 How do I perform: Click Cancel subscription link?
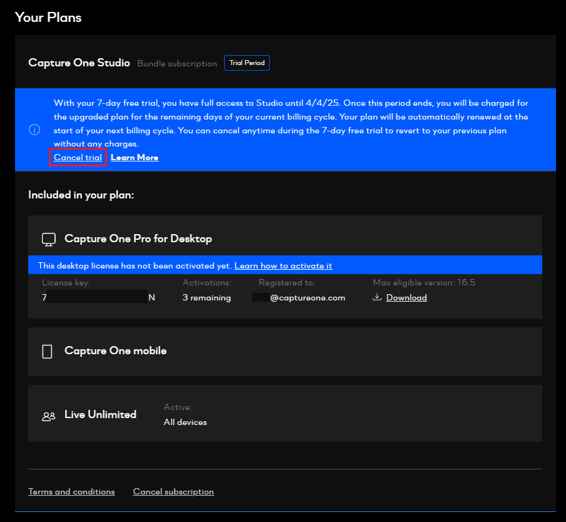click(x=173, y=492)
